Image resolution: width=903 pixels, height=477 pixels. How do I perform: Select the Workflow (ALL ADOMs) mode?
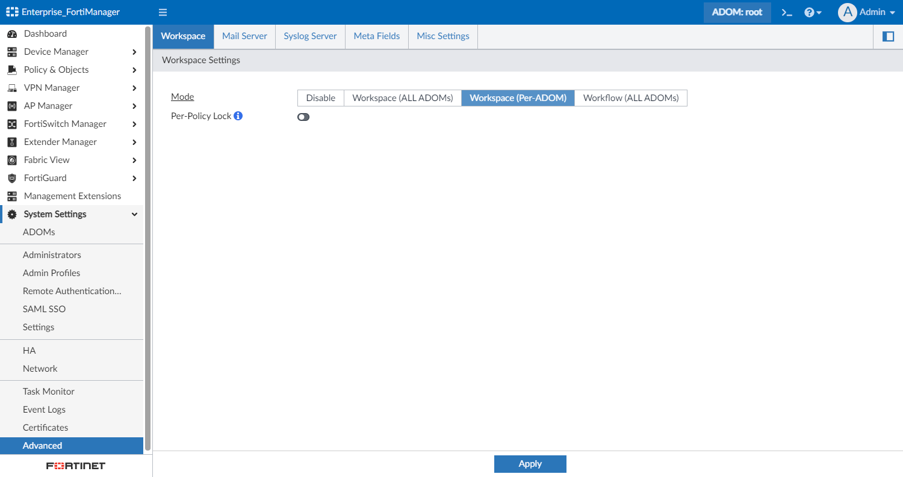coord(630,97)
